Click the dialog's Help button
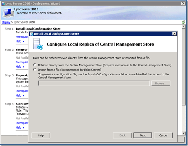Viewport: 188px width, 146px height. coord(40,135)
